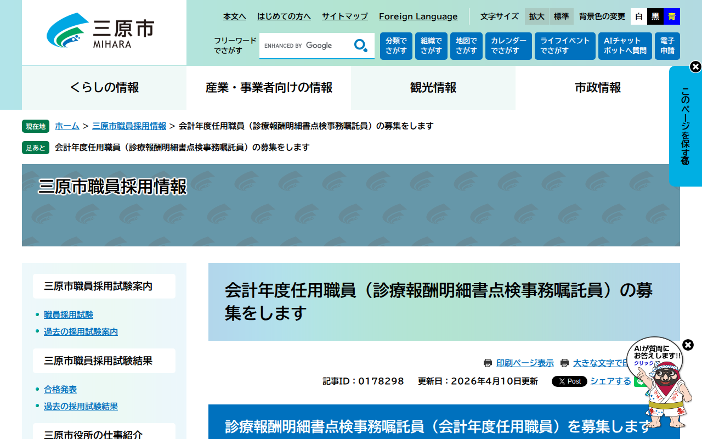Screen dimensions: 702x439
Task: Open the 本文へ link
Action: pos(235,16)
